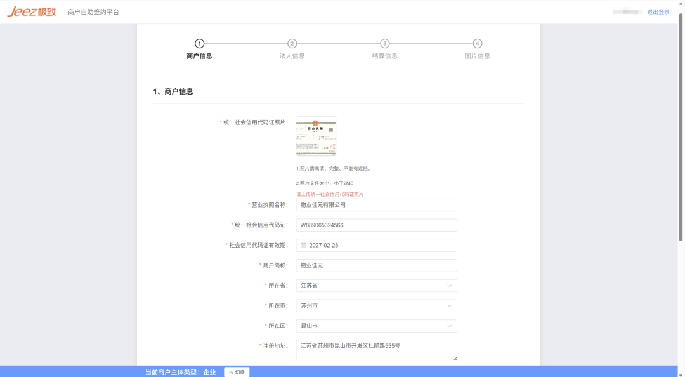Click step circle 3 for 结算信息
Screen dimensions: 685x377
384,44
